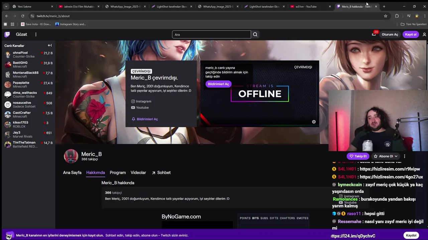Open the more options dots beside Gözat
The image size is (428, 240).
36,34
